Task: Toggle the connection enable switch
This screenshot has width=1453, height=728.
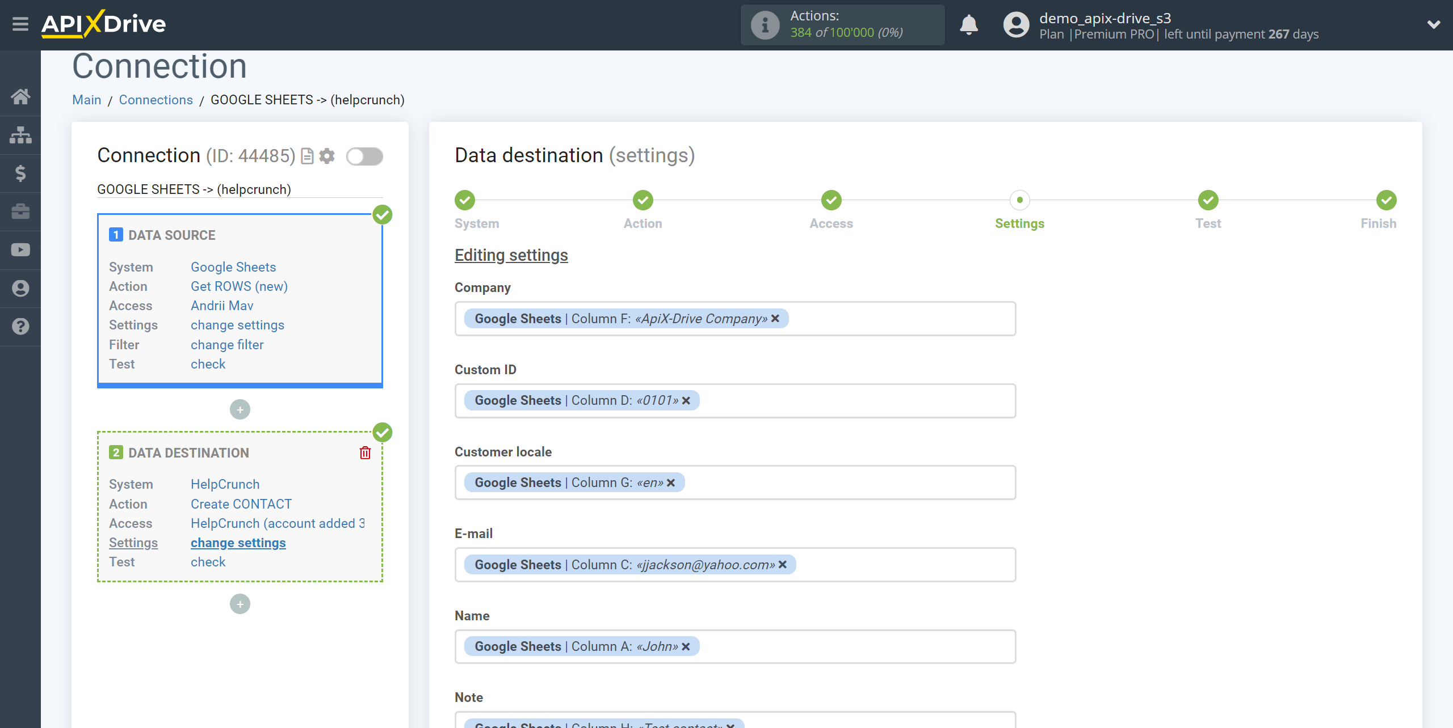Action: [x=364, y=156]
